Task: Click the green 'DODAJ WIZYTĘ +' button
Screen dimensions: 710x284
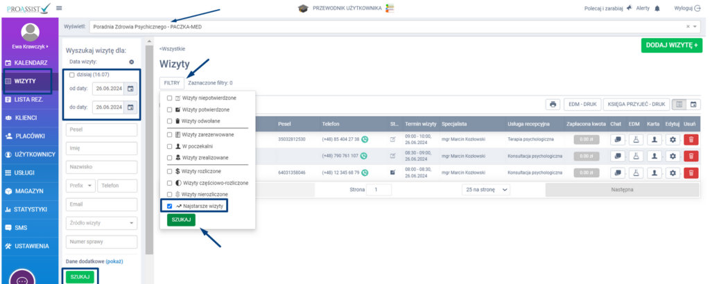Action: (x=670, y=44)
